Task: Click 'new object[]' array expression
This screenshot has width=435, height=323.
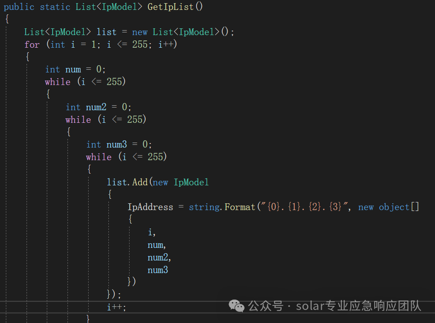Action: (388, 207)
